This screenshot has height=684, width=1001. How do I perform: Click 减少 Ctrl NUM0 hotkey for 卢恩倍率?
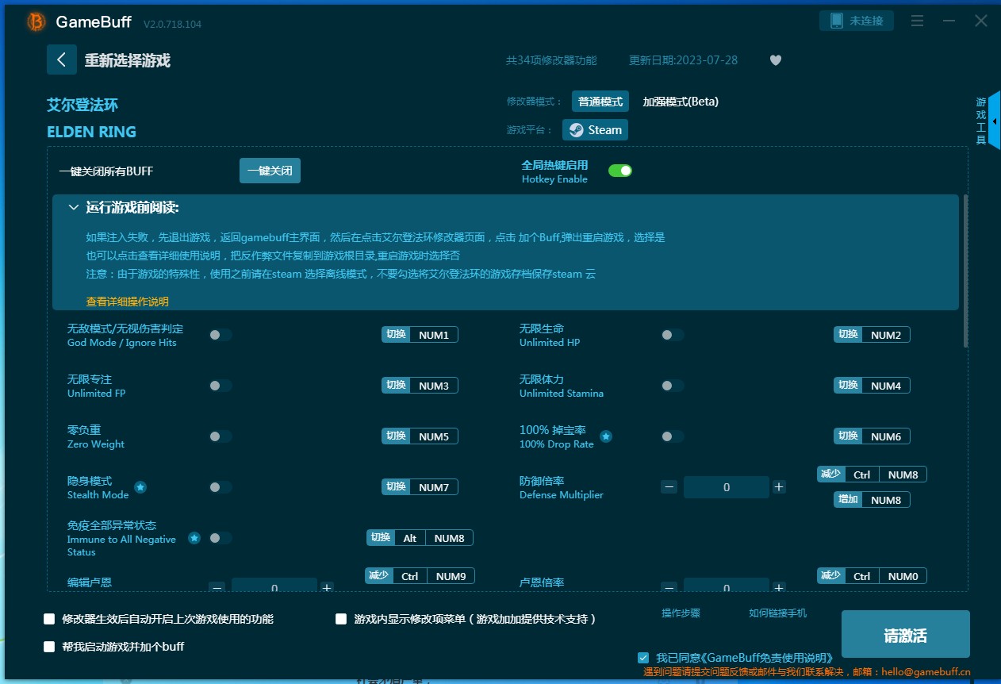(x=872, y=576)
